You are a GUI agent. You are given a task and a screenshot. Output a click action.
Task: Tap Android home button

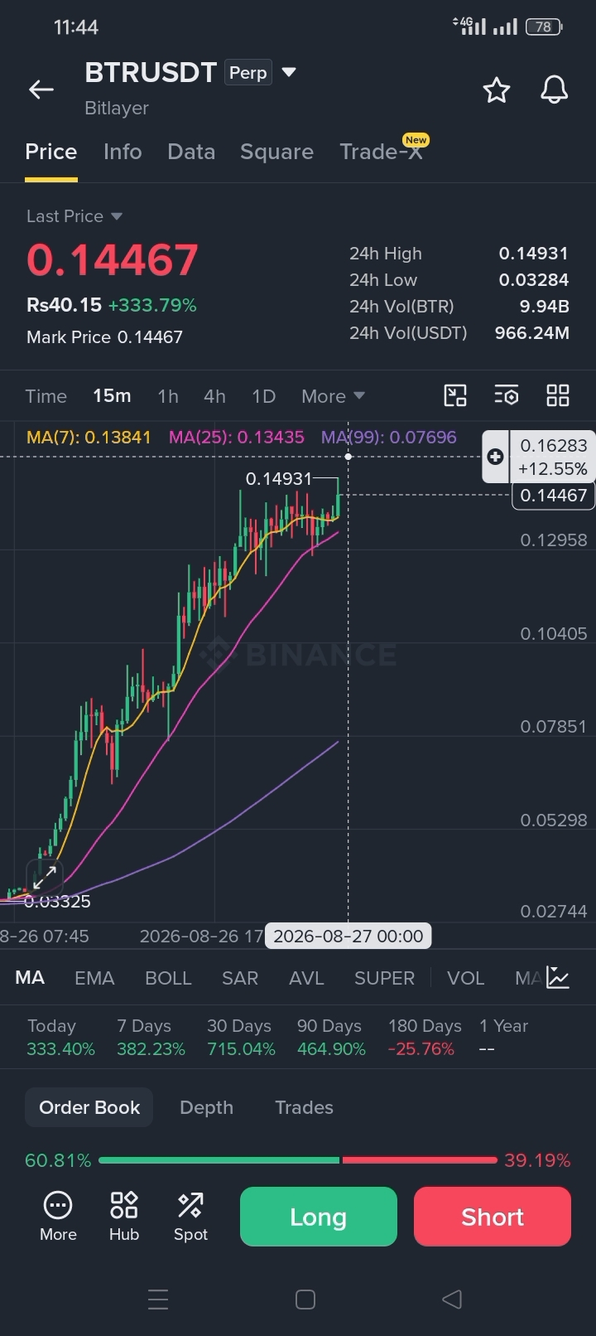305,1299
